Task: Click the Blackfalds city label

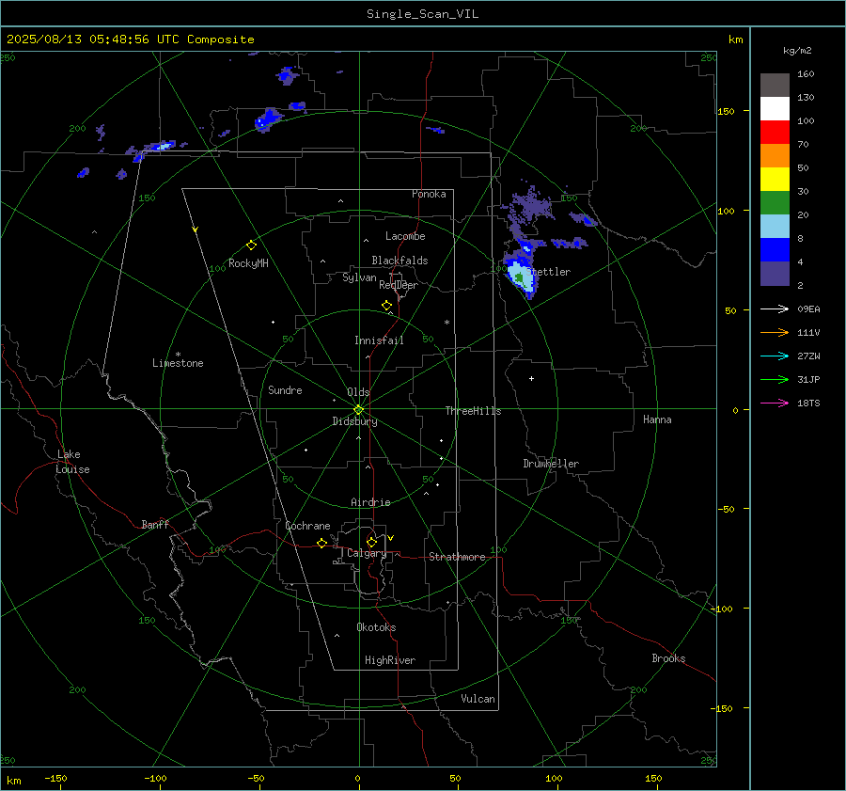Action: coord(399,261)
